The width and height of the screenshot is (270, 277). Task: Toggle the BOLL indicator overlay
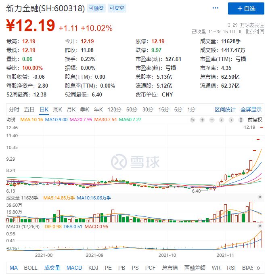(31, 268)
